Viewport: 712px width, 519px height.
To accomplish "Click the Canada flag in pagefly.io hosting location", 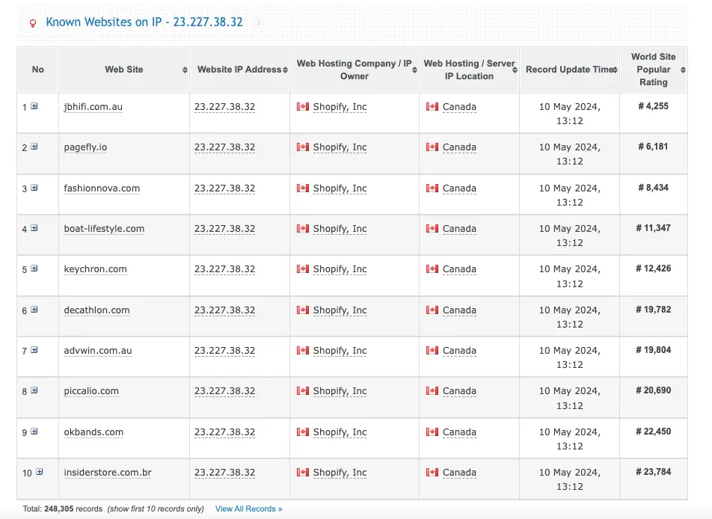I will (432, 147).
